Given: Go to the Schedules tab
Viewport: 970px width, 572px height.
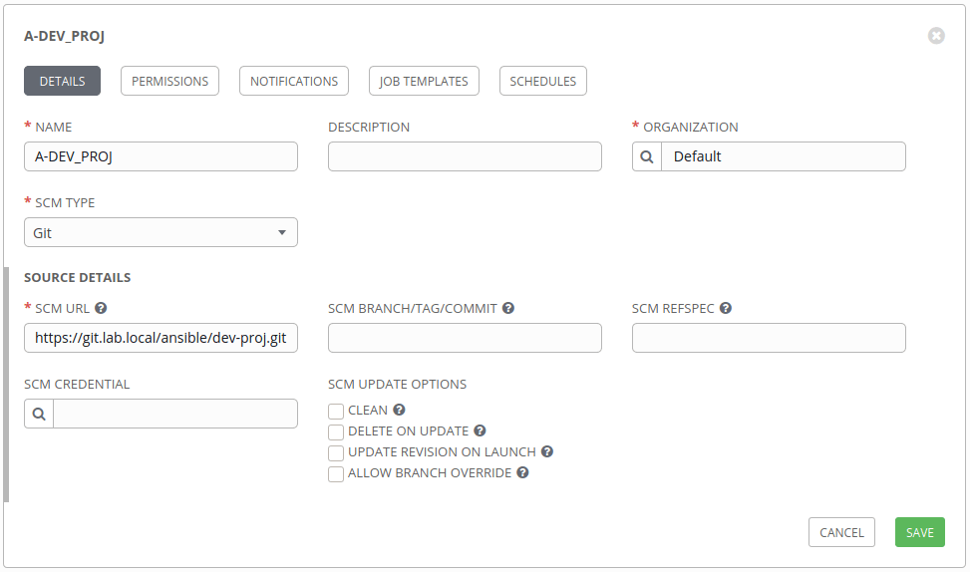Looking at the screenshot, I should click(x=542, y=81).
